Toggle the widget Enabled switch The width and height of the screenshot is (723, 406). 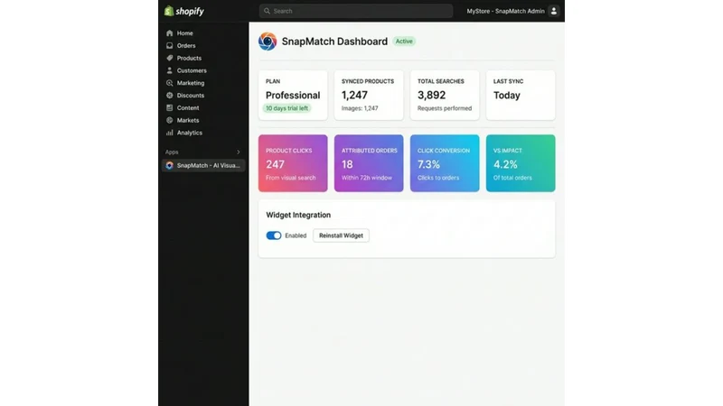[274, 235]
